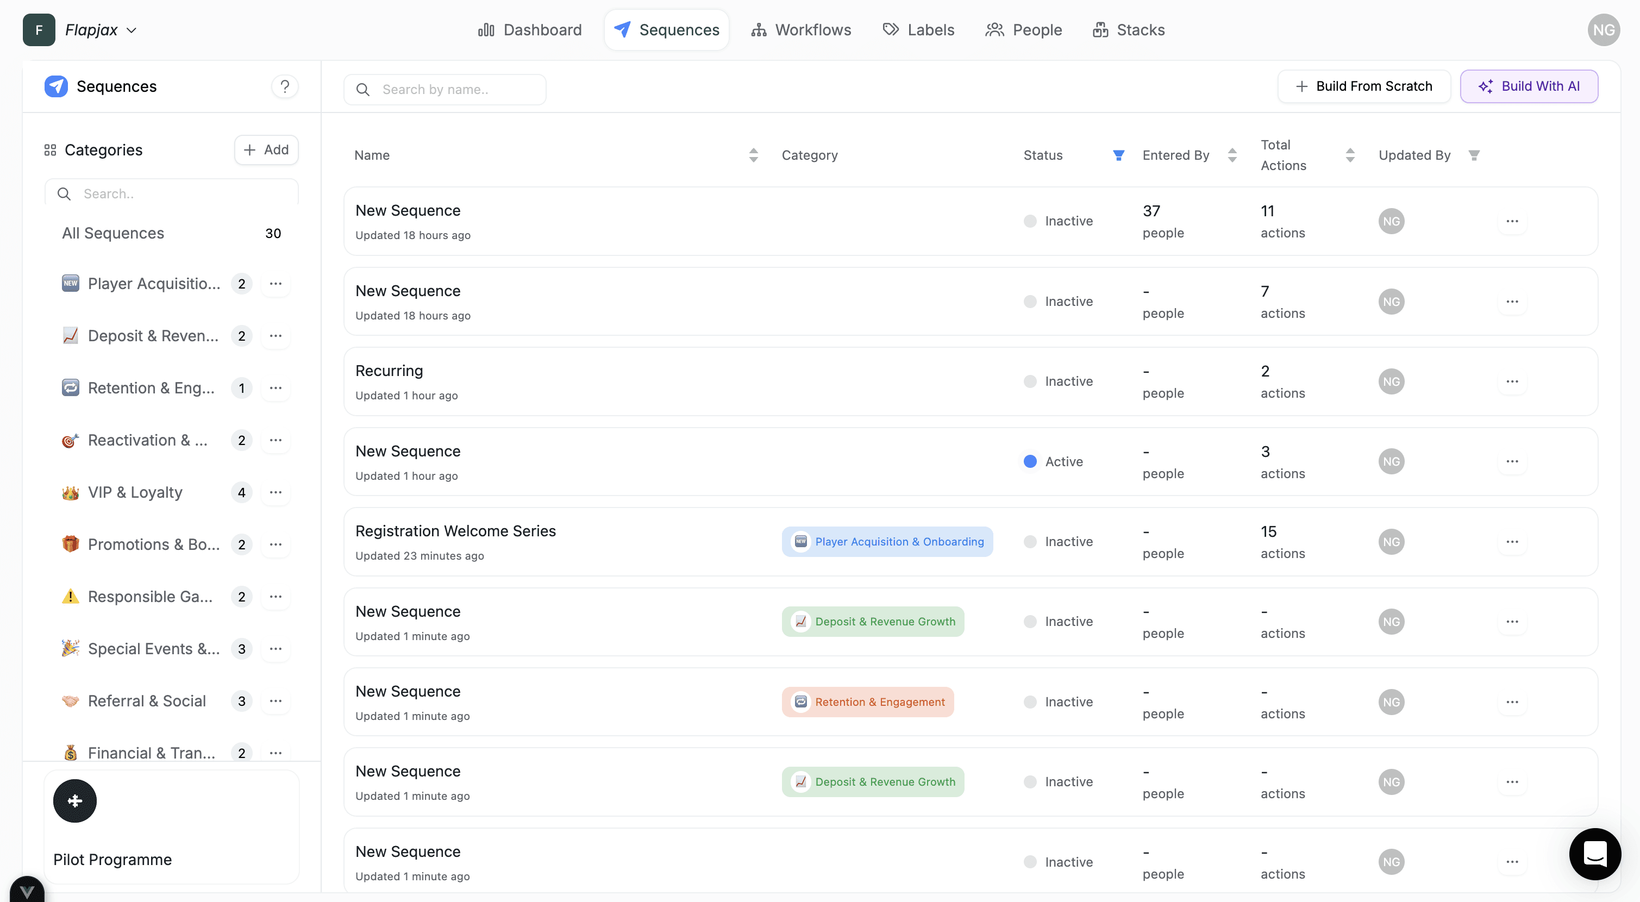Toggle Inactive status of Registration Welcome Series
This screenshot has height=902, width=1640.
pyautogui.click(x=1029, y=541)
